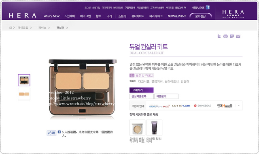Open 스토리 menu
The width and height of the screenshot is (259, 154).
tap(122, 16)
